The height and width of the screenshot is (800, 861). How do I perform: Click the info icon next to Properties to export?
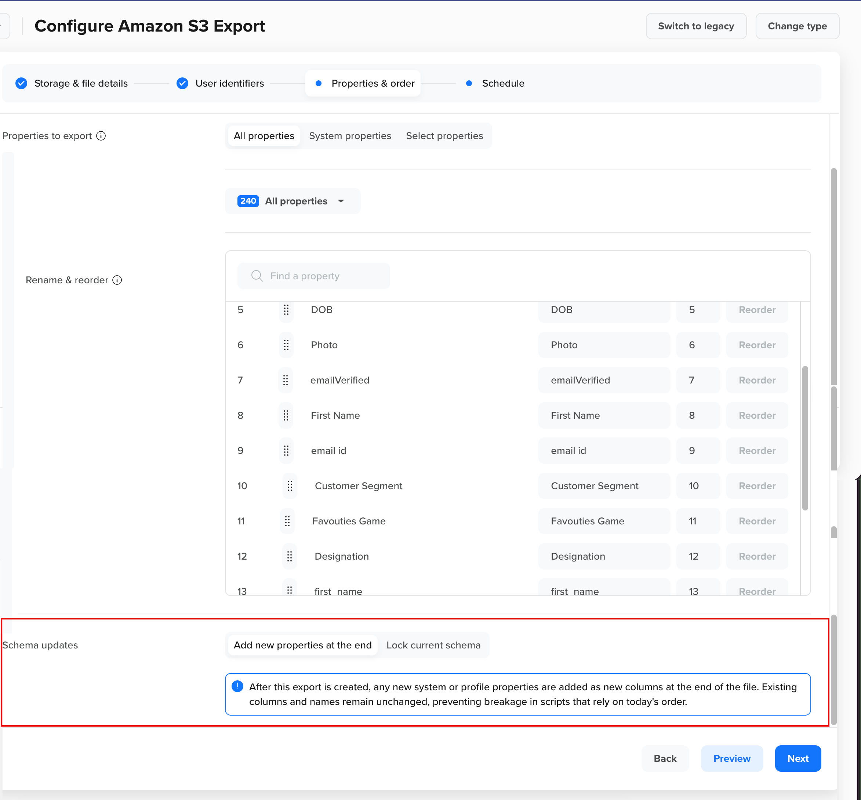tap(101, 135)
